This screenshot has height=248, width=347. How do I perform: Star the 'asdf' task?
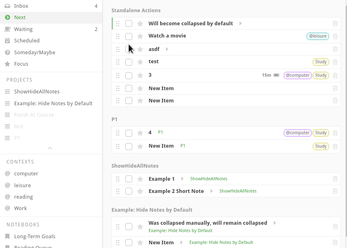[140, 49]
